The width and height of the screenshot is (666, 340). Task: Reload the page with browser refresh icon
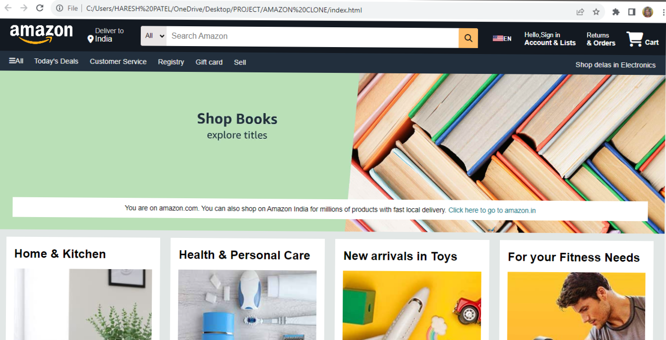click(x=40, y=8)
